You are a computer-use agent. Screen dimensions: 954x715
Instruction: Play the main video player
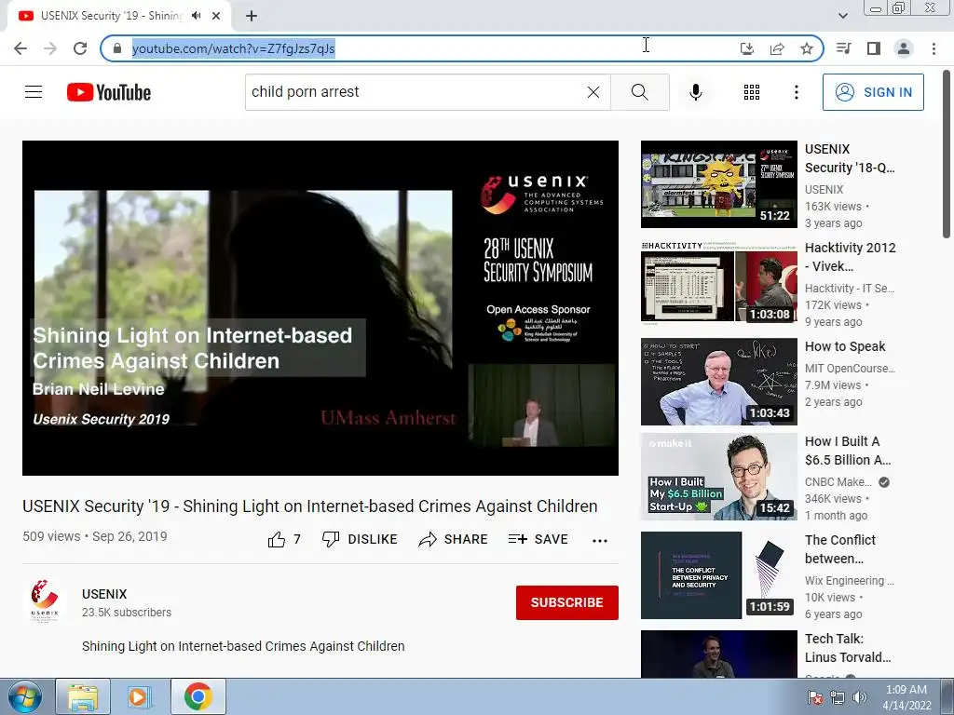point(320,307)
